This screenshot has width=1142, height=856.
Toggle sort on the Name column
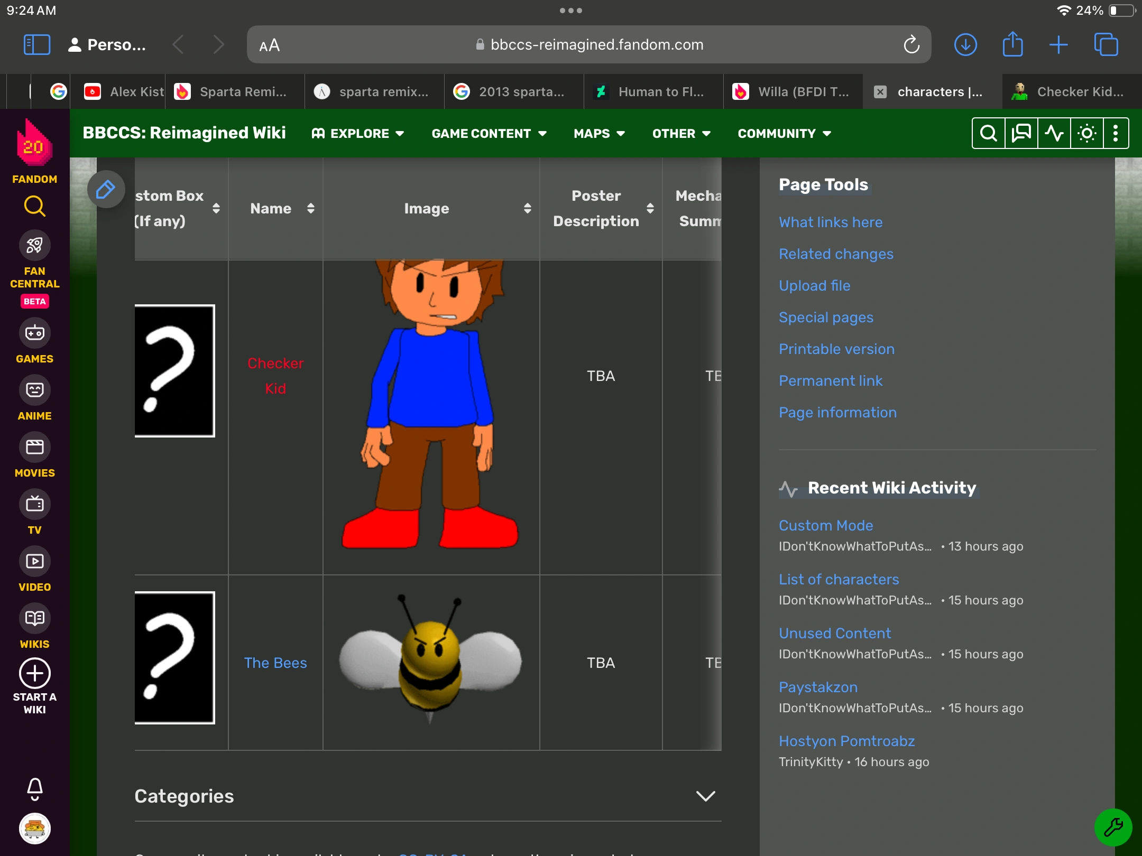311,209
